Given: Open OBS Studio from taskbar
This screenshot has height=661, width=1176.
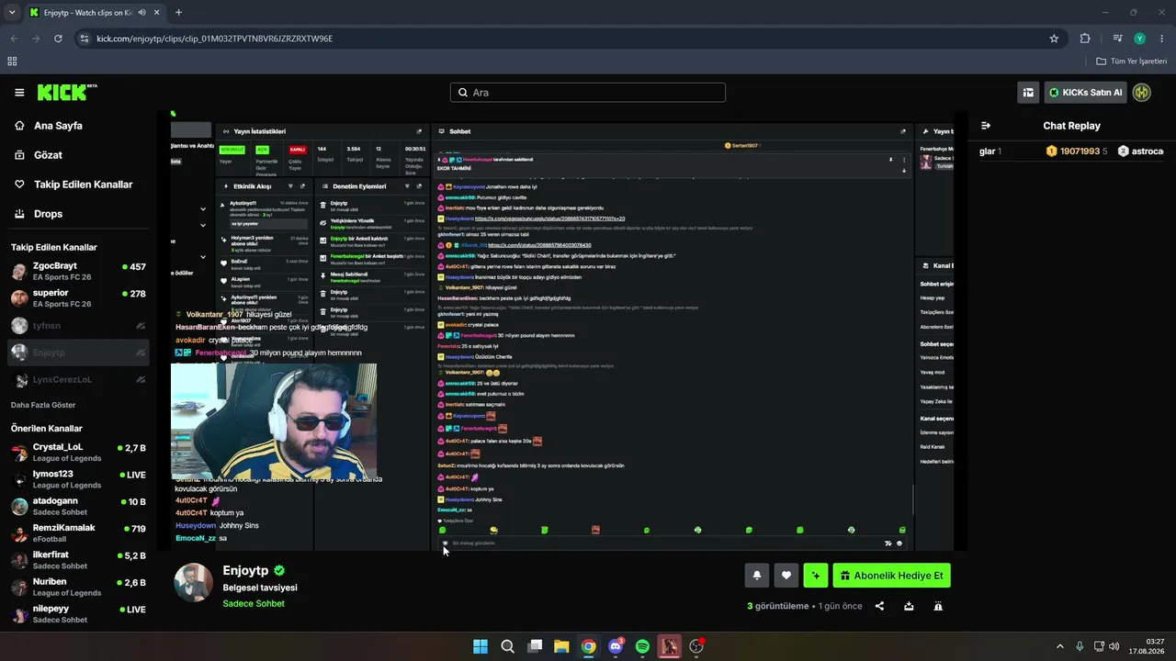Looking at the screenshot, I should pos(696,646).
